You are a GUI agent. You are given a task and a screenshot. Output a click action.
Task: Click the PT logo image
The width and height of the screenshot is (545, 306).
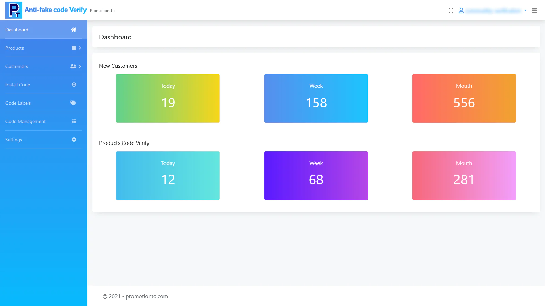coord(14,10)
